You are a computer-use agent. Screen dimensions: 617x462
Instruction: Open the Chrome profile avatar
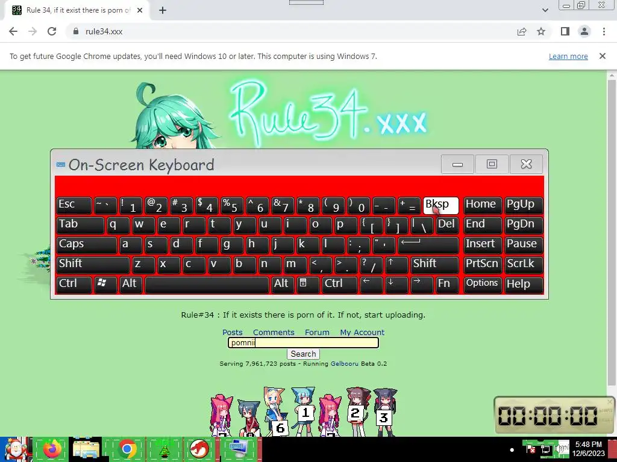click(584, 31)
